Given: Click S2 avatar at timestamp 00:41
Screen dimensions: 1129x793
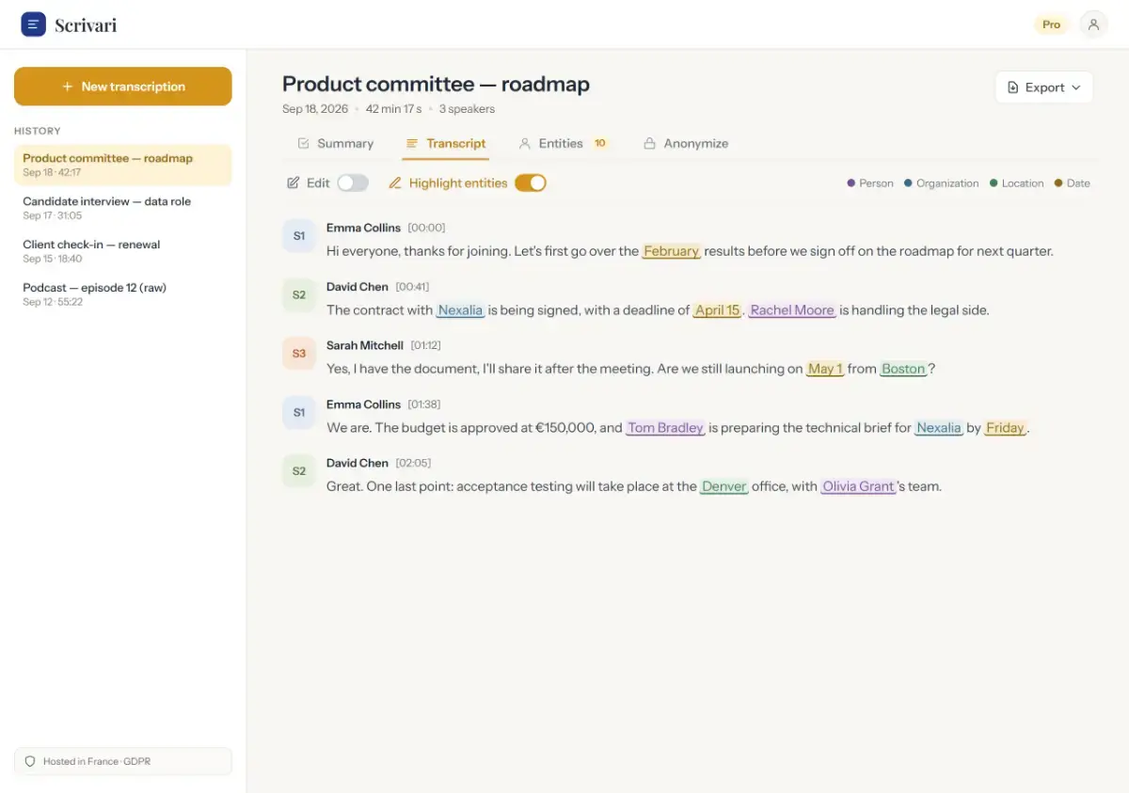Looking at the screenshot, I should click(x=299, y=294).
